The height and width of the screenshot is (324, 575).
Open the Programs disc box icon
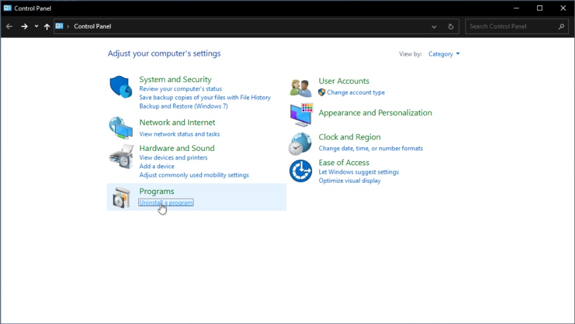(122, 198)
